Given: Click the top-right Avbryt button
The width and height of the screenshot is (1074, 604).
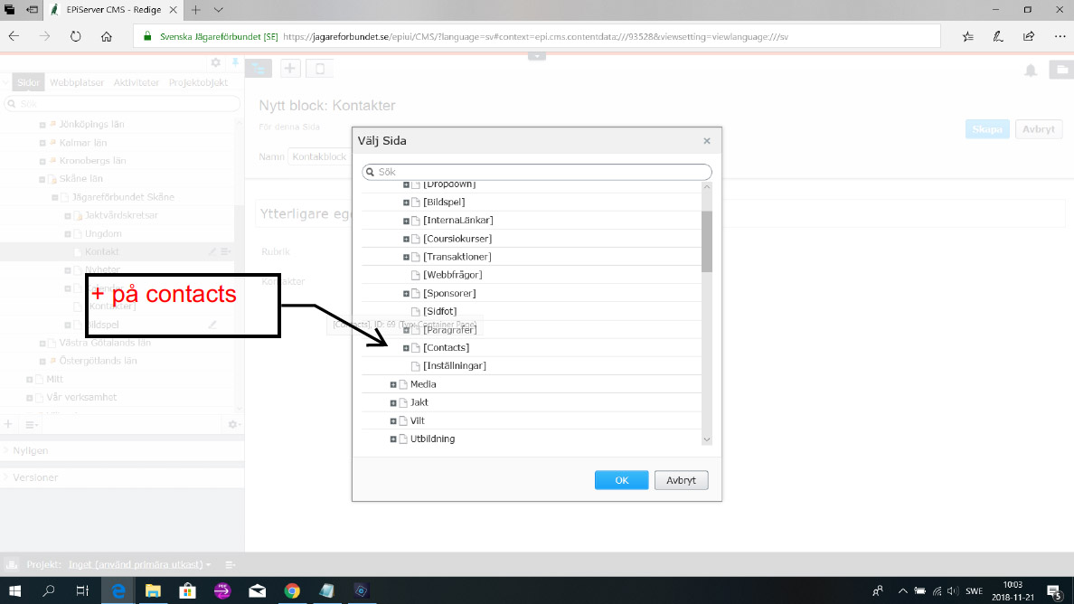Looking at the screenshot, I should pyautogui.click(x=1039, y=128).
